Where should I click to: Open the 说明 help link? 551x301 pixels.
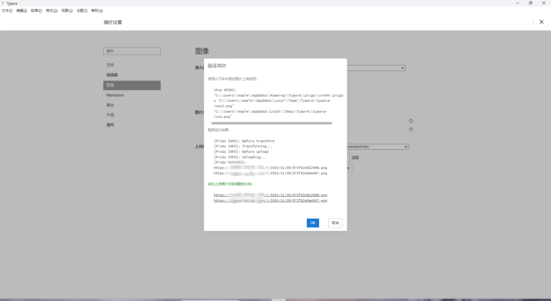[x=355, y=157]
